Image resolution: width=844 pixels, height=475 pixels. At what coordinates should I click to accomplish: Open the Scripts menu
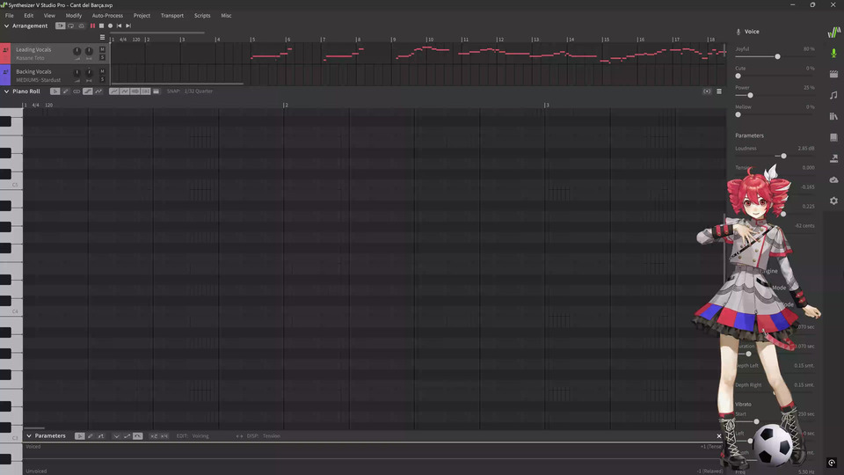click(202, 16)
